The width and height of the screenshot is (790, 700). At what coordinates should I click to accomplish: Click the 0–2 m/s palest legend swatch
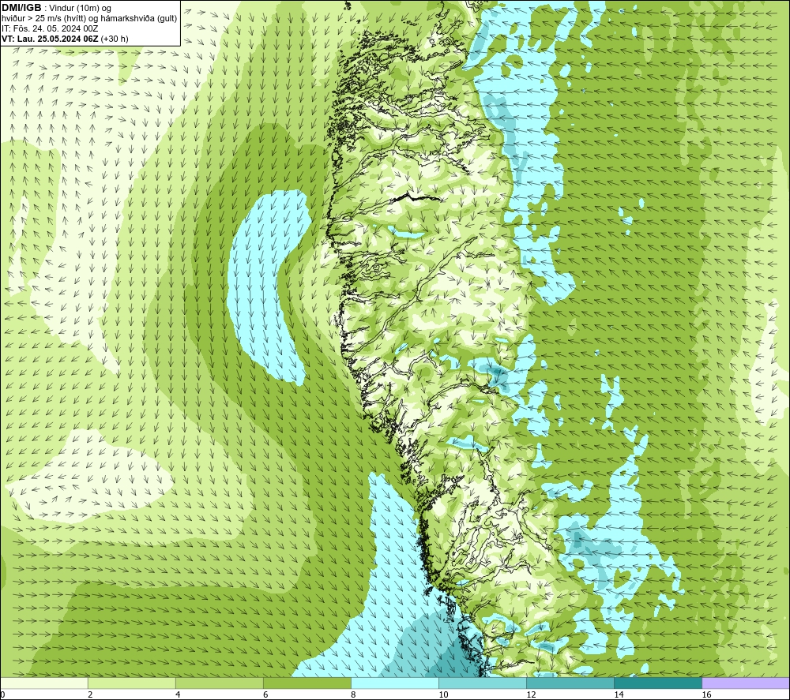[44, 683]
